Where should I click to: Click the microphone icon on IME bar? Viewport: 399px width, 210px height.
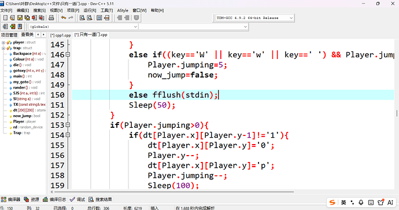361,202
